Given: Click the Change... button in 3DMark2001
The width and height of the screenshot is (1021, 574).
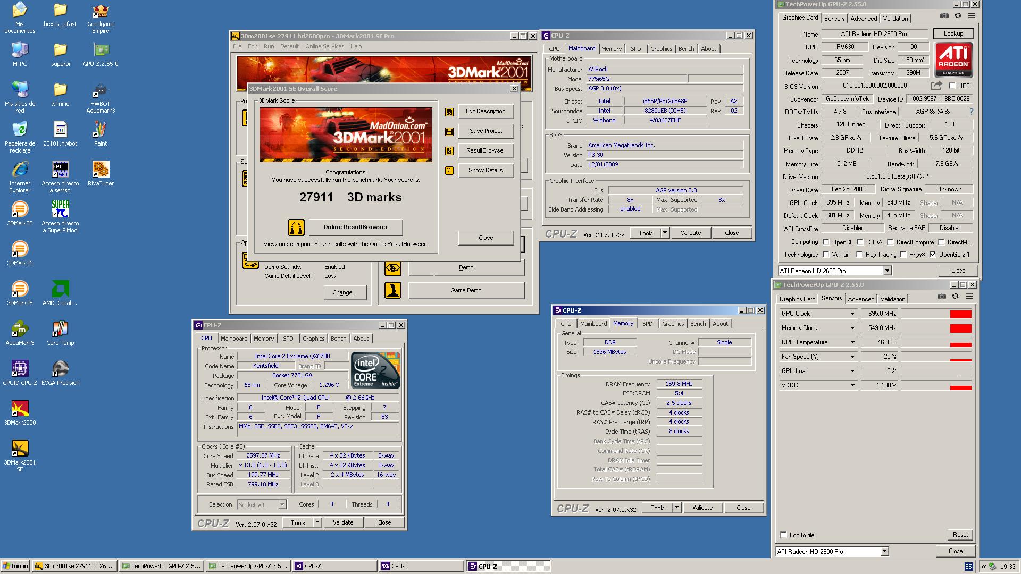Looking at the screenshot, I should [345, 292].
